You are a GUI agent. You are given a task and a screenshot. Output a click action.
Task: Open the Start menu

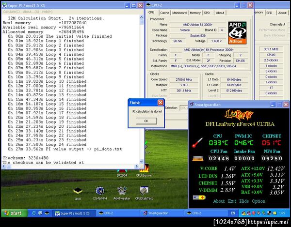[x=14, y=213]
